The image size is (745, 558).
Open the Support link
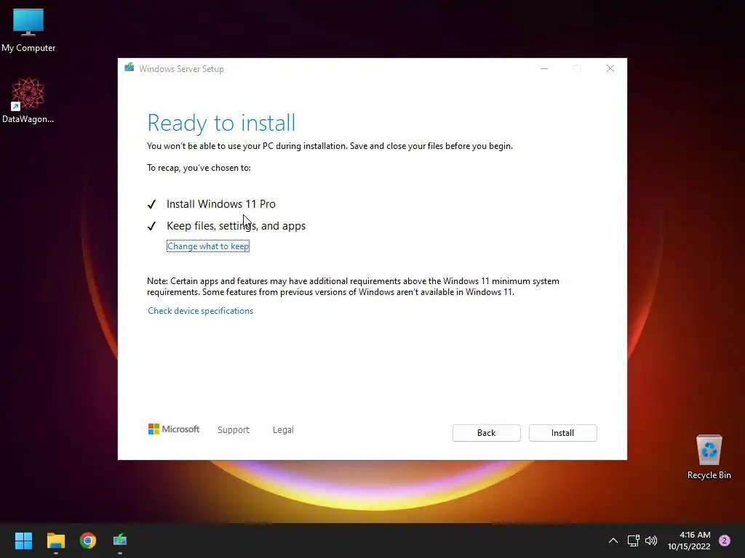click(x=234, y=429)
